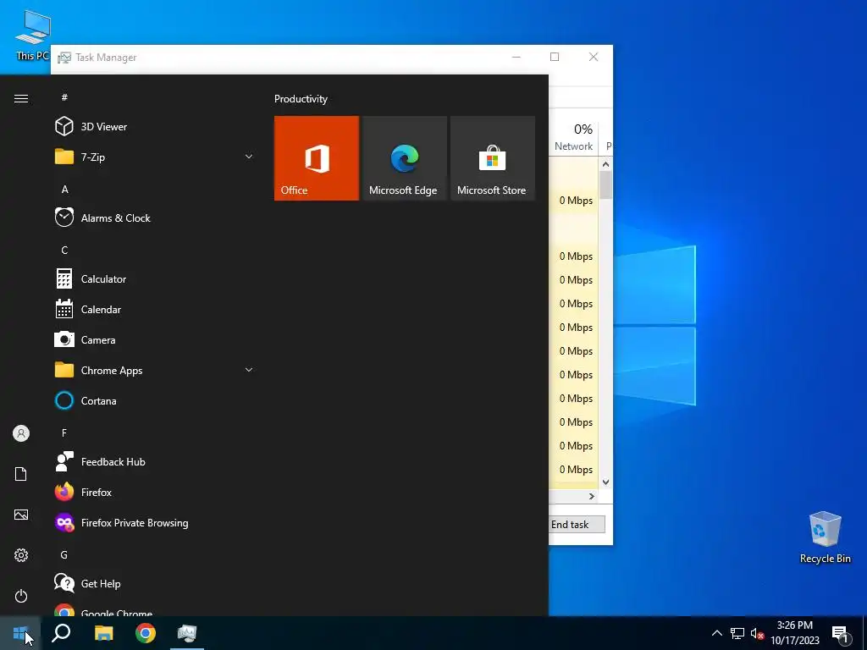
Task: Click the G letter header in app list
Action: point(64,554)
